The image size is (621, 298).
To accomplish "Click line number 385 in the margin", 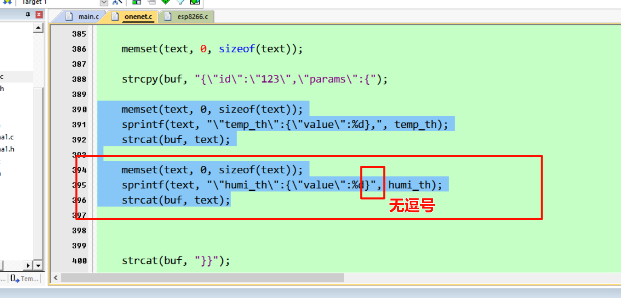I will pyautogui.click(x=79, y=34).
